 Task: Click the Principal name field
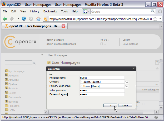[x=102, y=78]
